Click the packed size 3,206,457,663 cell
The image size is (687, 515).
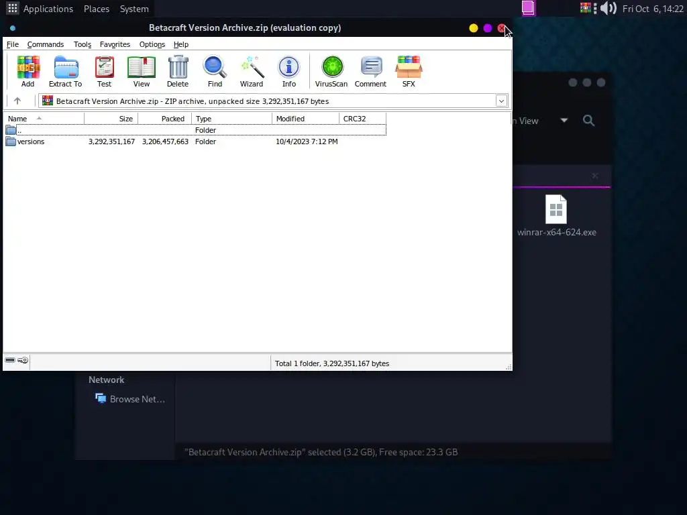click(x=165, y=141)
